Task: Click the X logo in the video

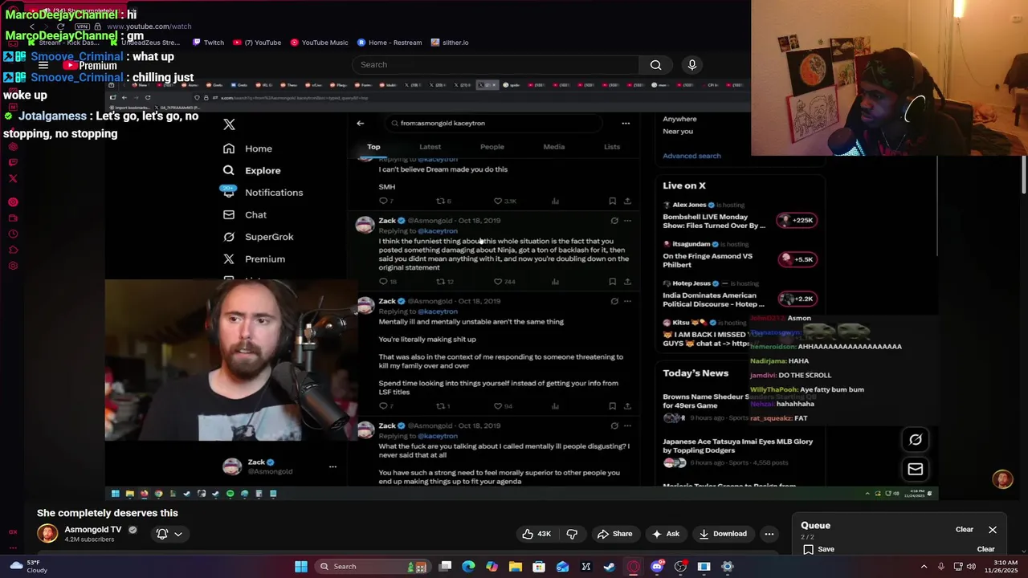Action: pyautogui.click(x=229, y=124)
